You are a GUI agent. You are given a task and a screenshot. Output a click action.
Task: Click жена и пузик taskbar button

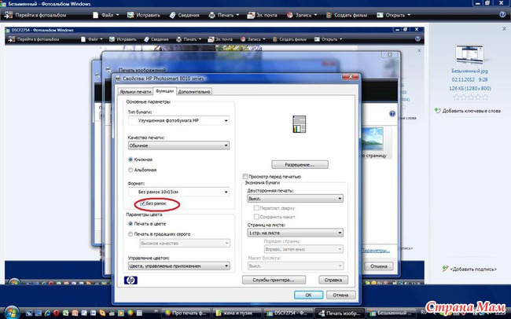click(x=237, y=313)
